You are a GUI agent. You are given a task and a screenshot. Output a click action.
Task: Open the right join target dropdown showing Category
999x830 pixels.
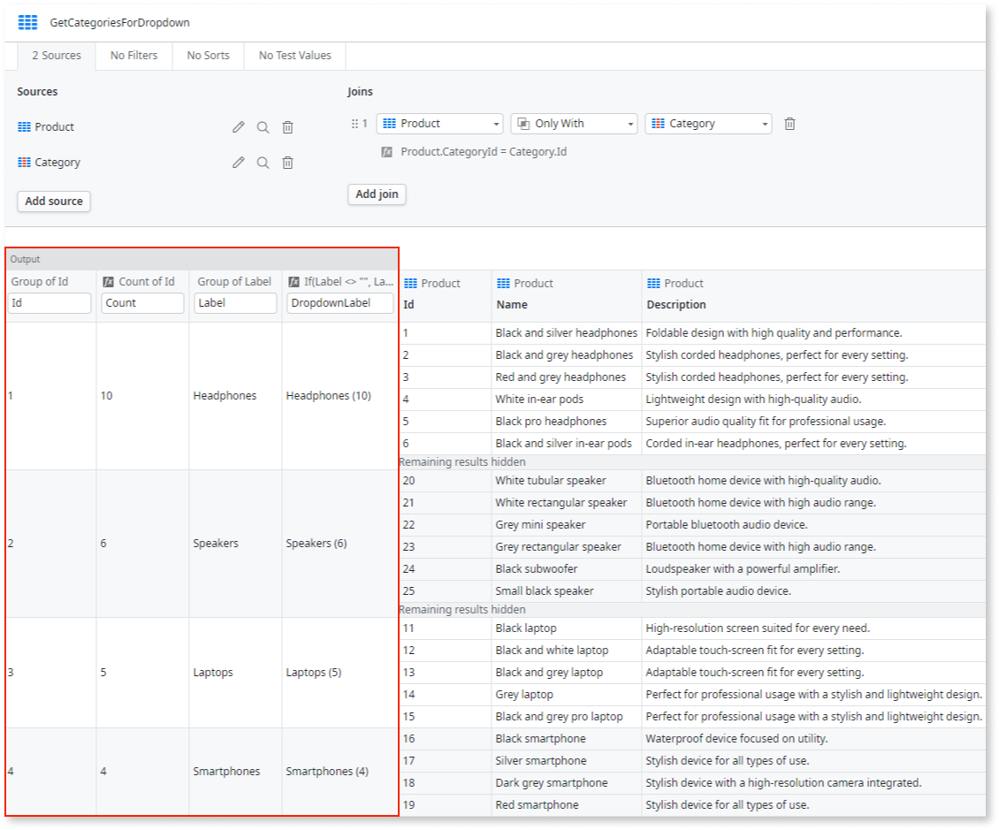(707, 123)
